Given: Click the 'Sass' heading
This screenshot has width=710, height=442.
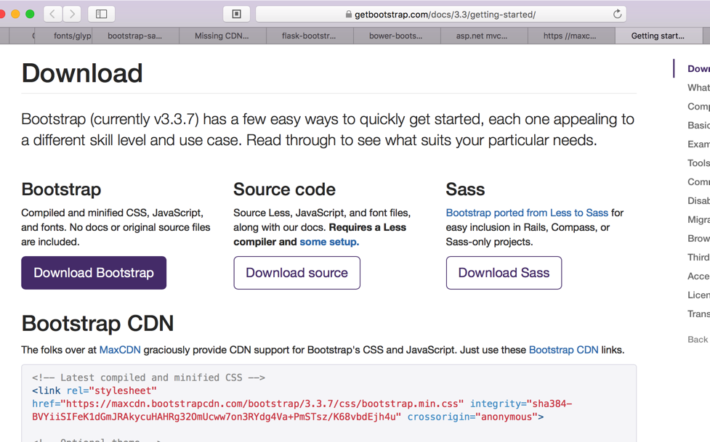Looking at the screenshot, I should [465, 189].
